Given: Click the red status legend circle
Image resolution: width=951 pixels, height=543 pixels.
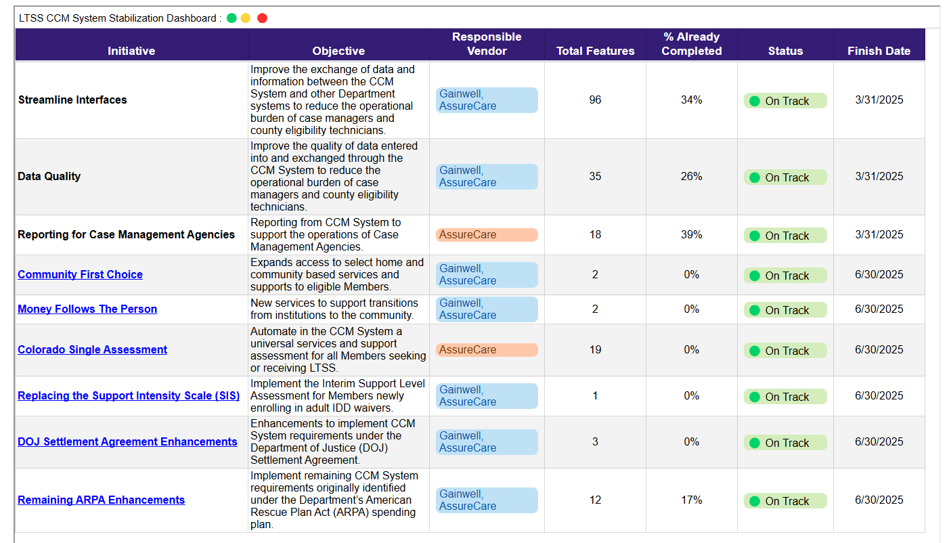Looking at the screenshot, I should pyautogui.click(x=262, y=18).
